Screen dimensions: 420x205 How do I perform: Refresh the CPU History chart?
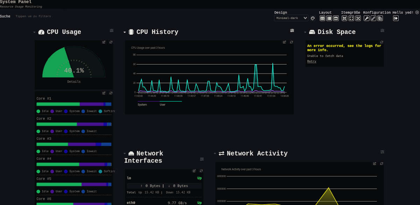click(292, 42)
